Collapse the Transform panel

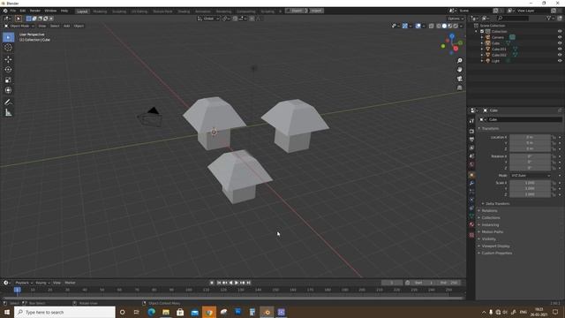[x=490, y=129]
